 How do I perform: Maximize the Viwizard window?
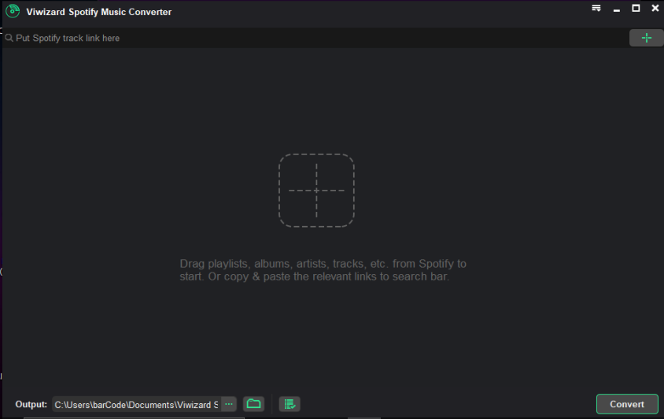click(x=636, y=8)
